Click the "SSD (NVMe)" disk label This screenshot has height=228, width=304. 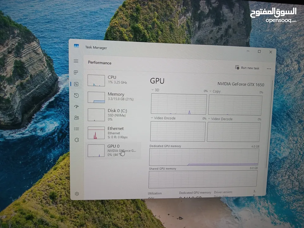pyautogui.click(x=117, y=115)
